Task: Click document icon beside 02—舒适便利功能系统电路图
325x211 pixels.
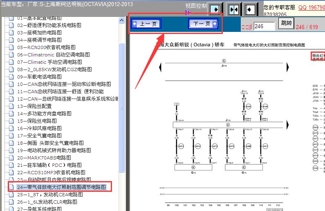Action: (x=11, y=25)
